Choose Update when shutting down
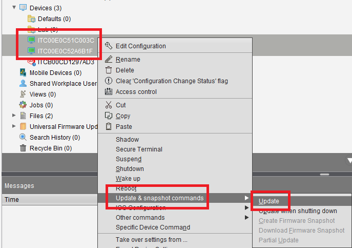This screenshot has height=248, width=352. pos(298,211)
